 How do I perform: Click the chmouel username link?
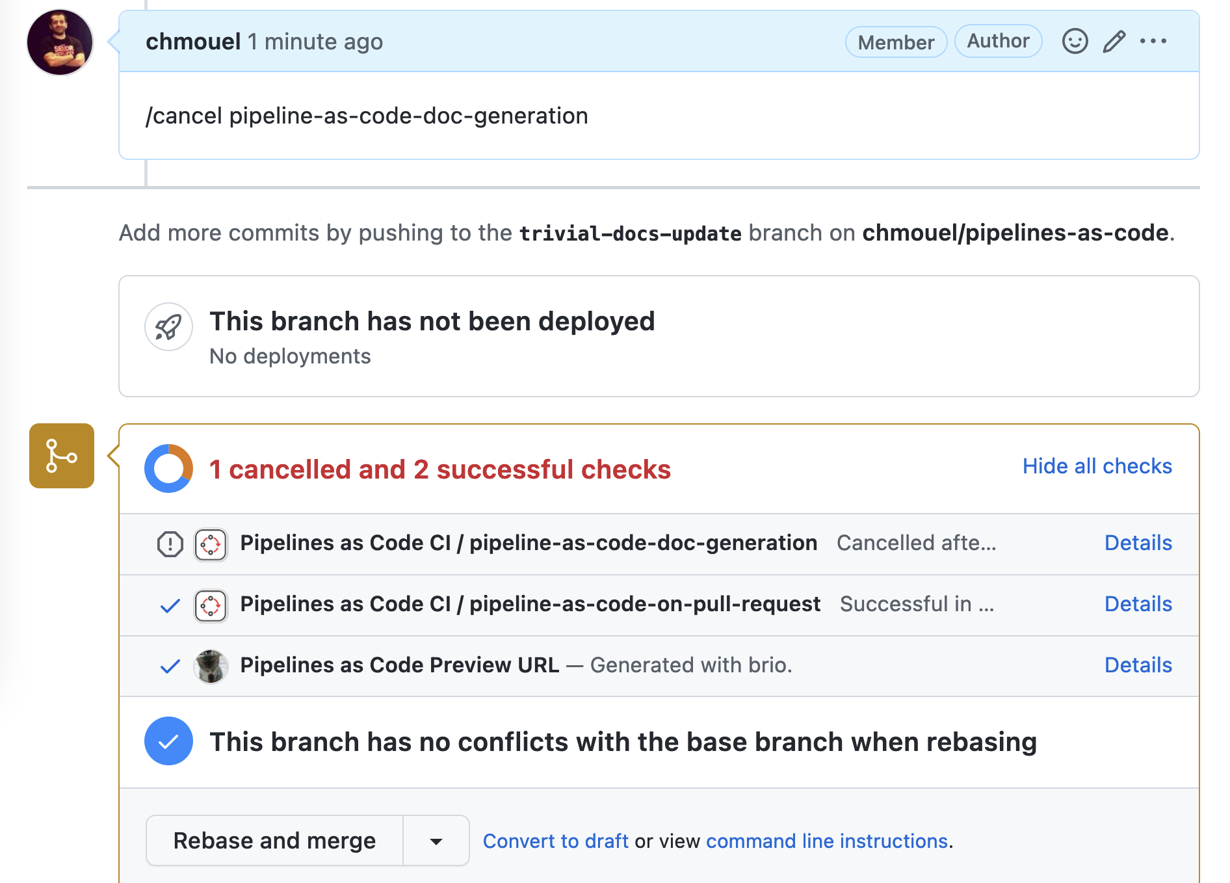193,42
